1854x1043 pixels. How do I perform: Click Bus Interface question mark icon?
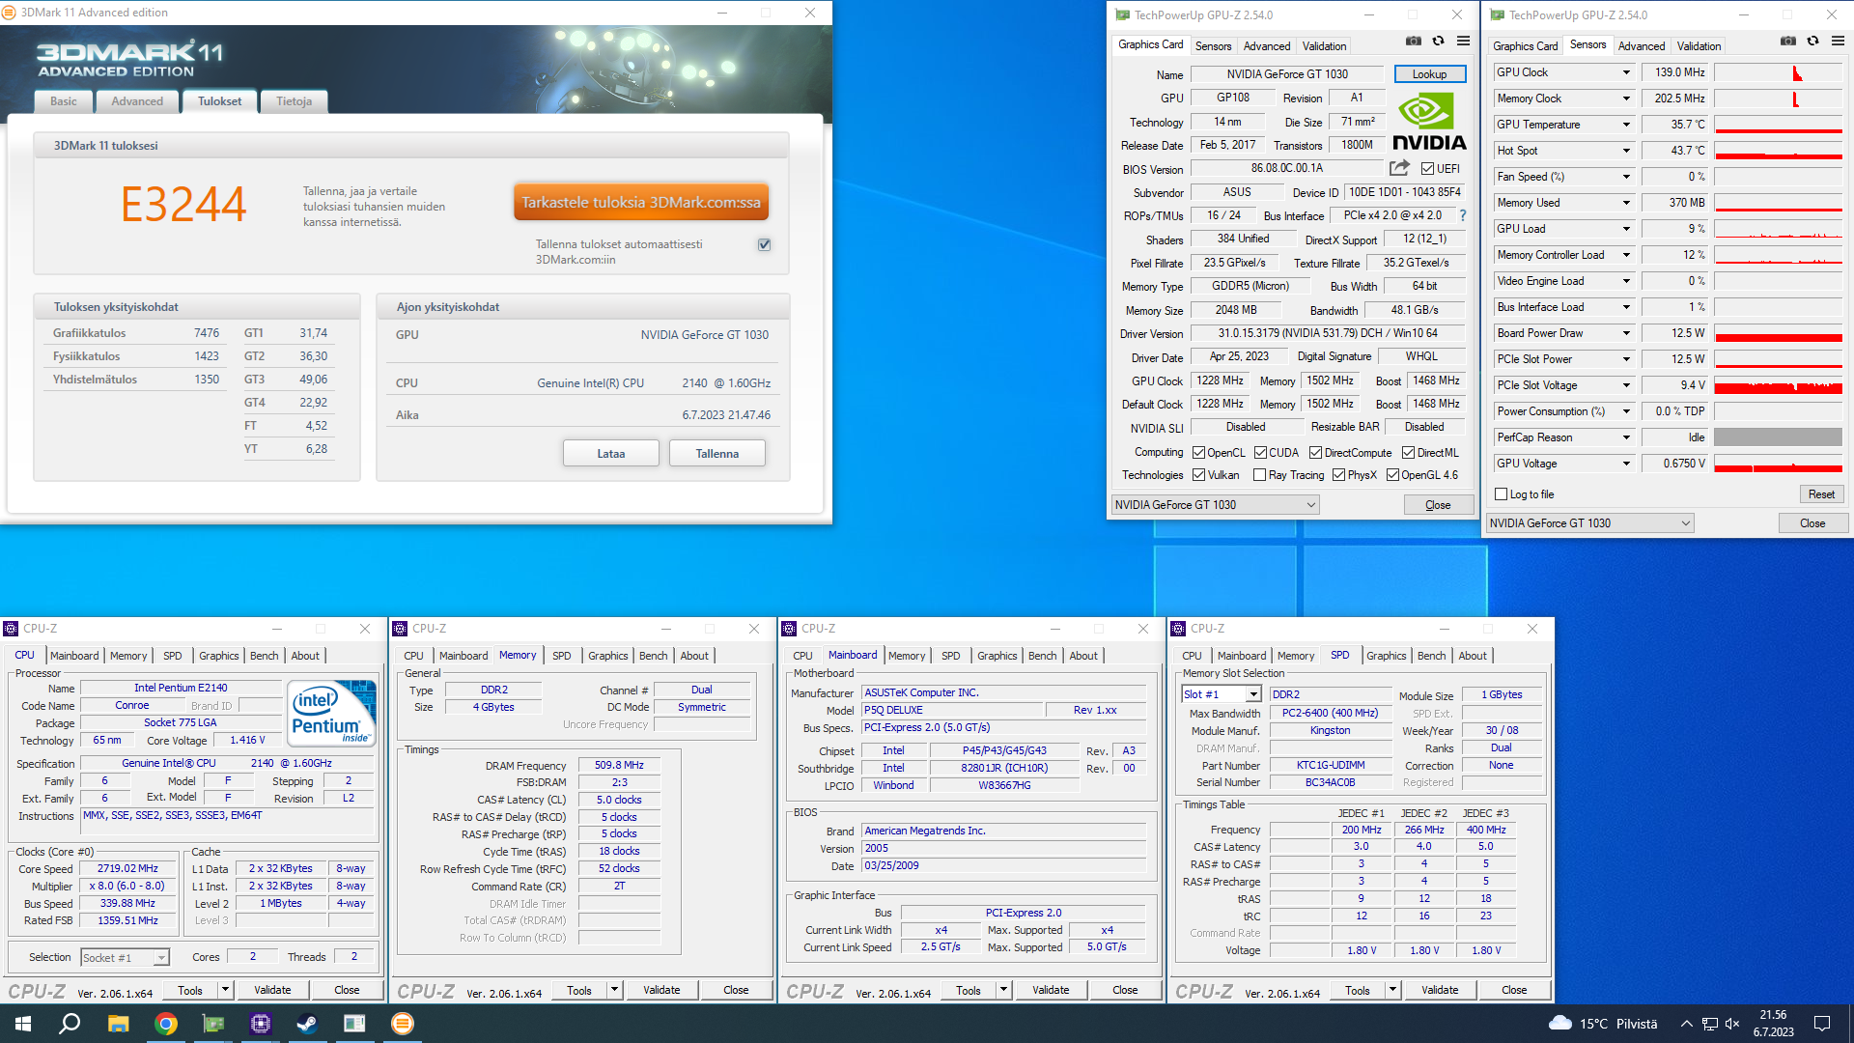point(1463,215)
